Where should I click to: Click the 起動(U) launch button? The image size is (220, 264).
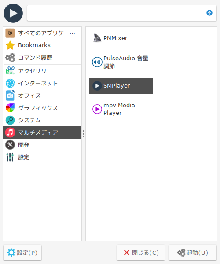(x=193, y=253)
